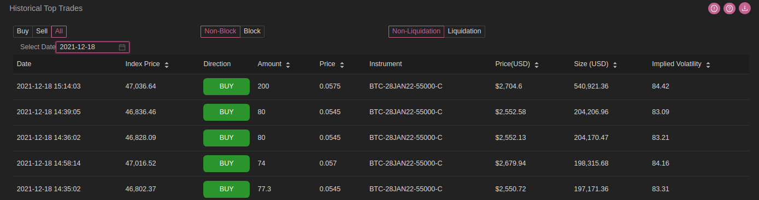Click sort arrows beside the Price header
Viewport: 759px width, 200px height.
pyautogui.click(x=342, y=64)
